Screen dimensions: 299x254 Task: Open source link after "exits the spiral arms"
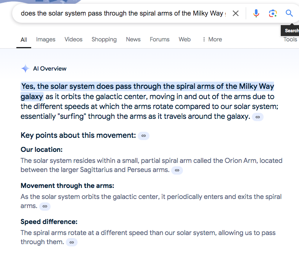coord(45,206)
